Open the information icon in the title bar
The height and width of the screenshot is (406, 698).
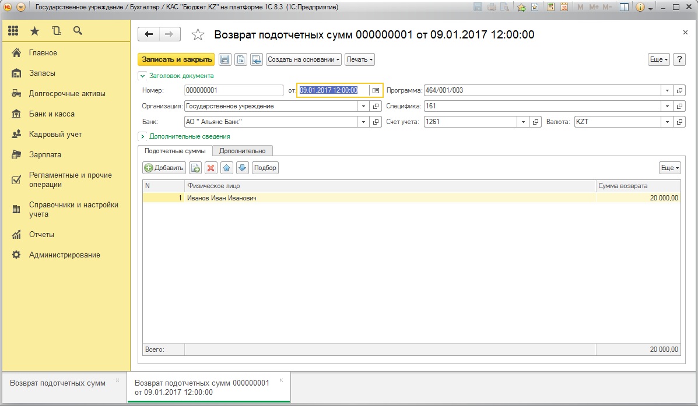[x=640, y=7]
